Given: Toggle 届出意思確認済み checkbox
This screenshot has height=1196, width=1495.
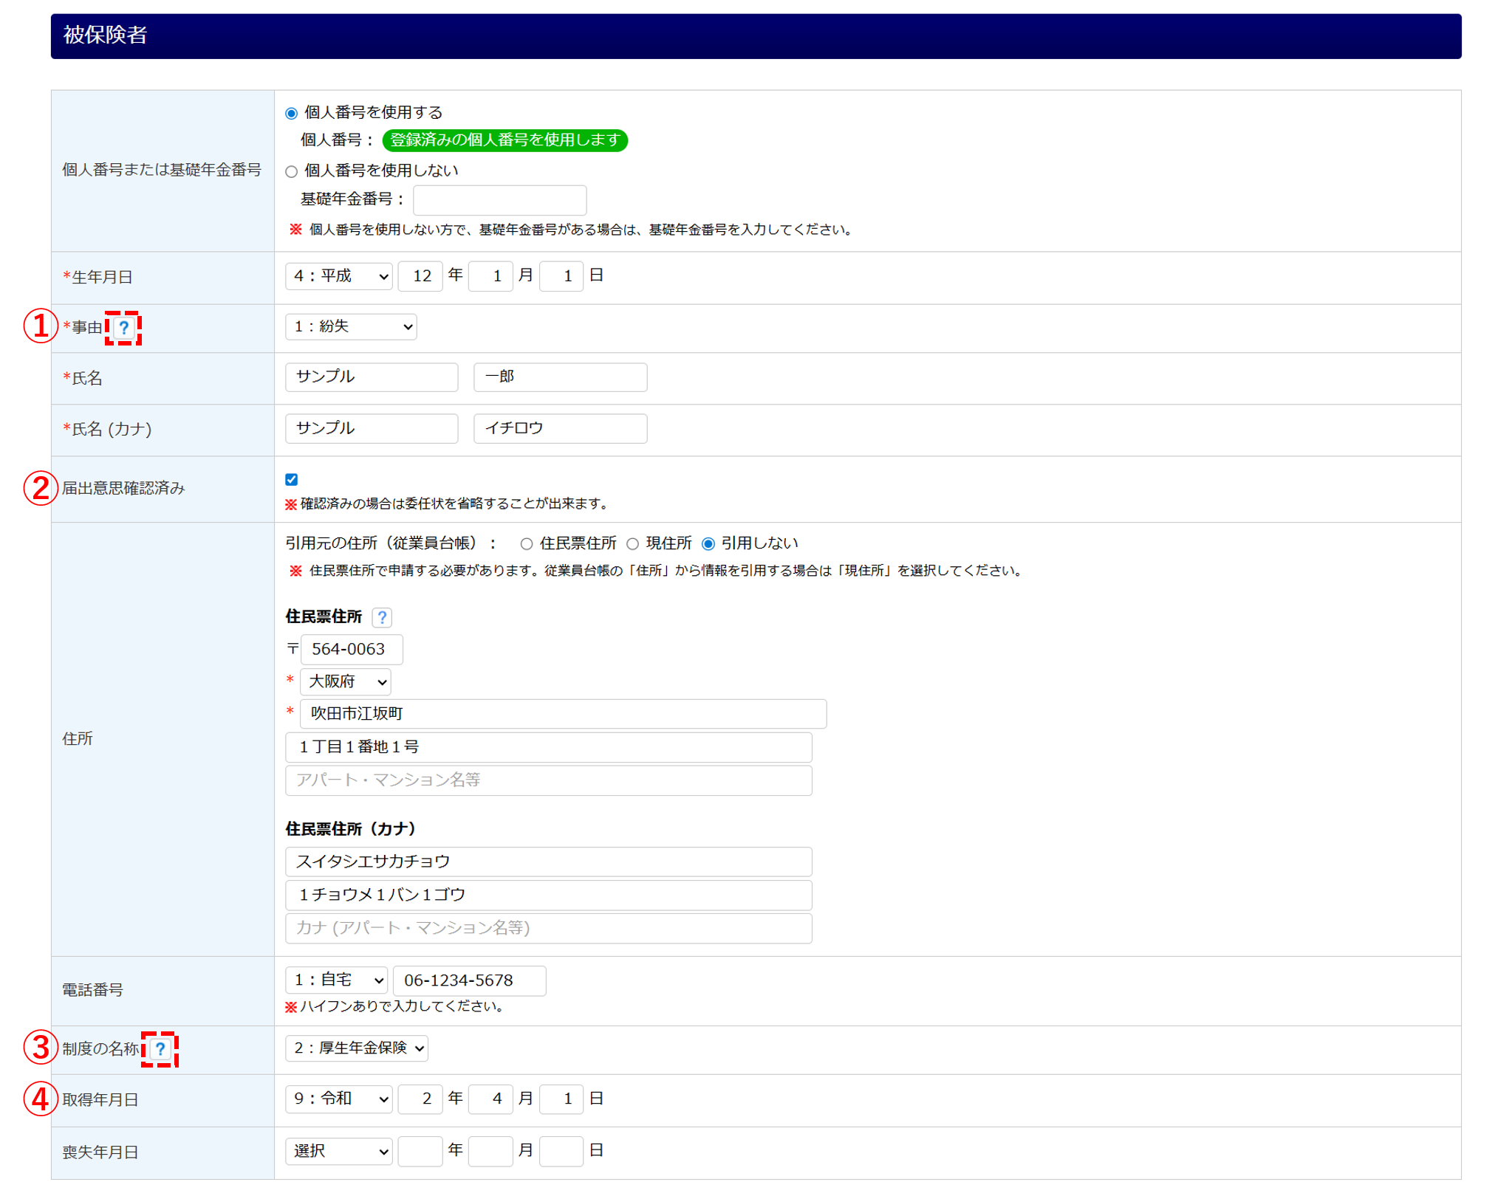Looking at the screenshot, I should [292, 479].
